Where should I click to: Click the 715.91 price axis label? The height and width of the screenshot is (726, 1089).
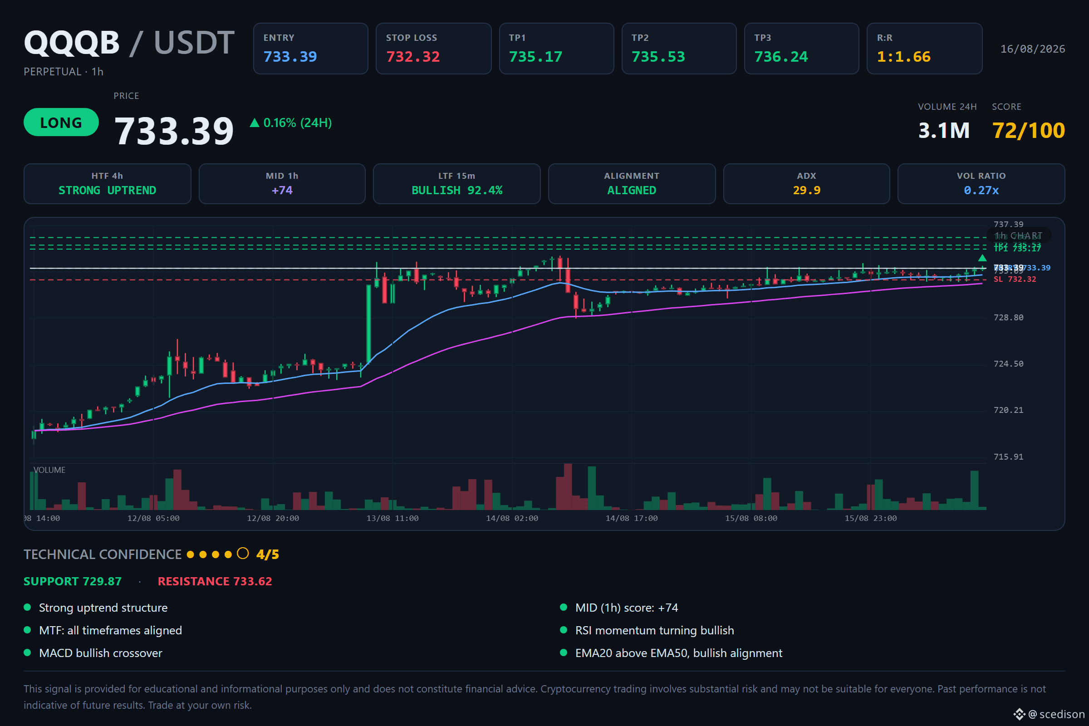point(1008,457)
